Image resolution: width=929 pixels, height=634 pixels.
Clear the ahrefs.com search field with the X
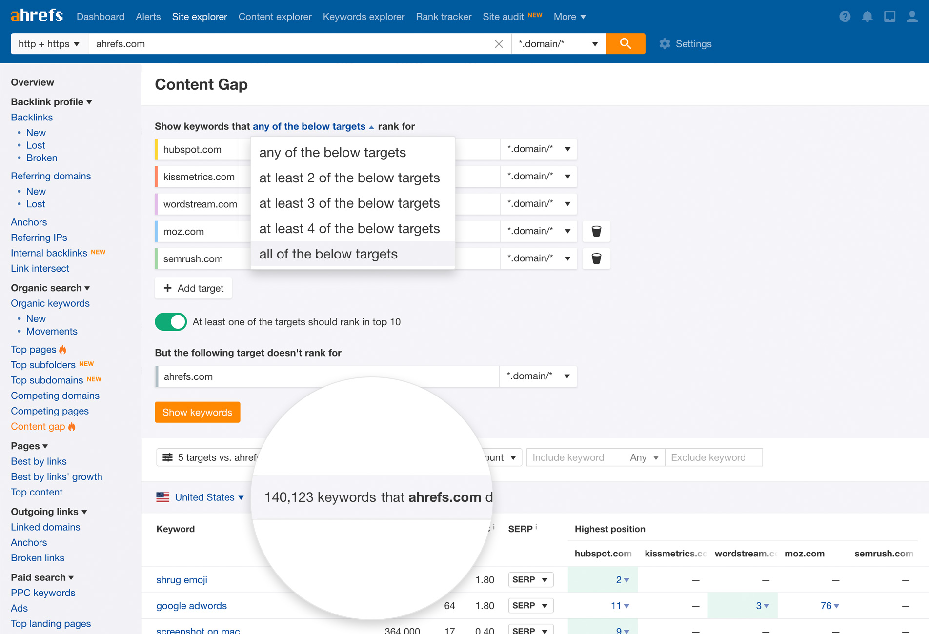[499, 43]
